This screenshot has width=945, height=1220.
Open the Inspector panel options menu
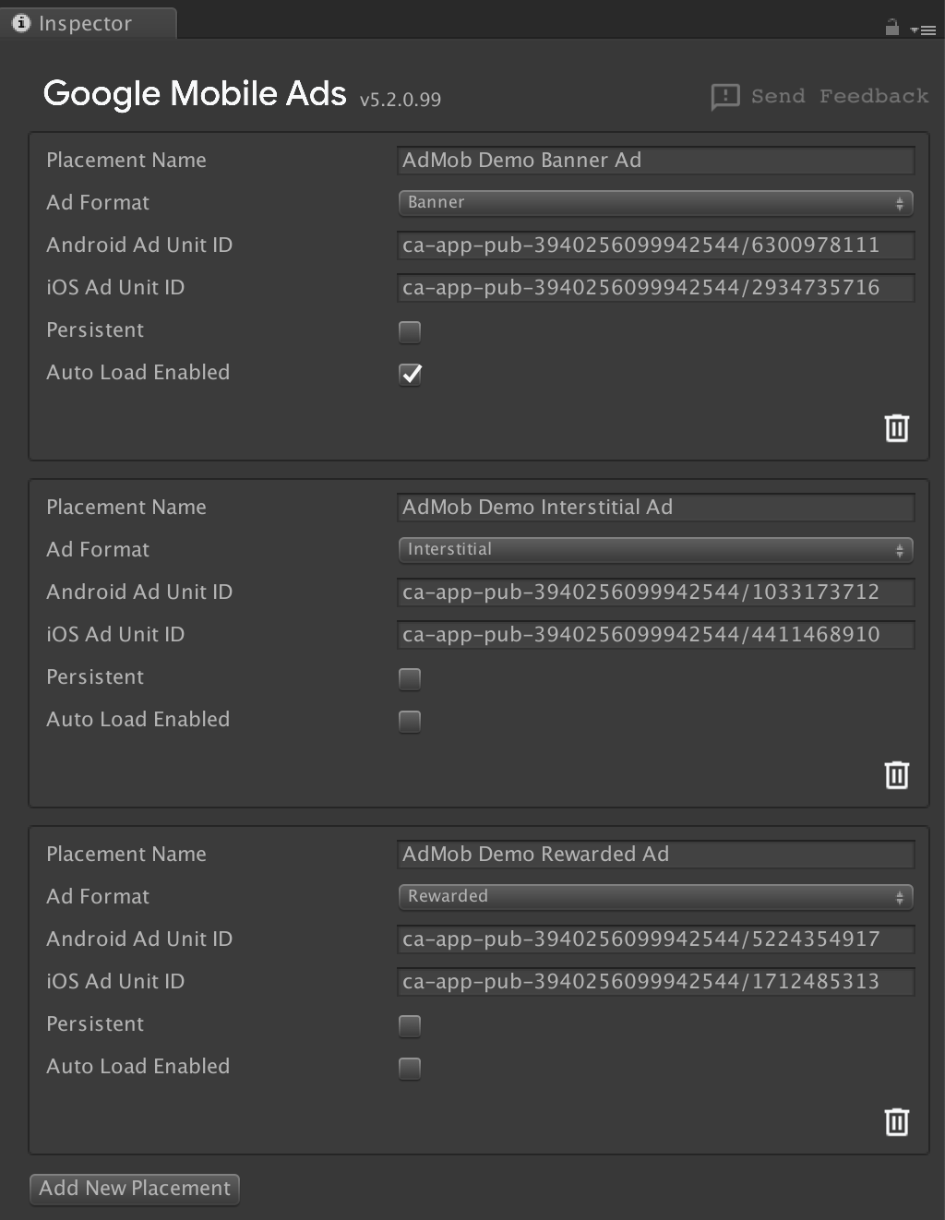tap(923, 30)
